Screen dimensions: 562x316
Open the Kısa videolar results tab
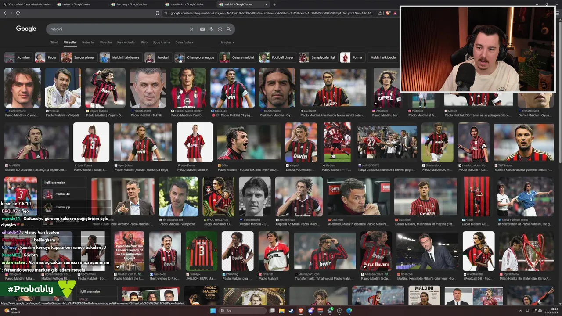point(126,43)
